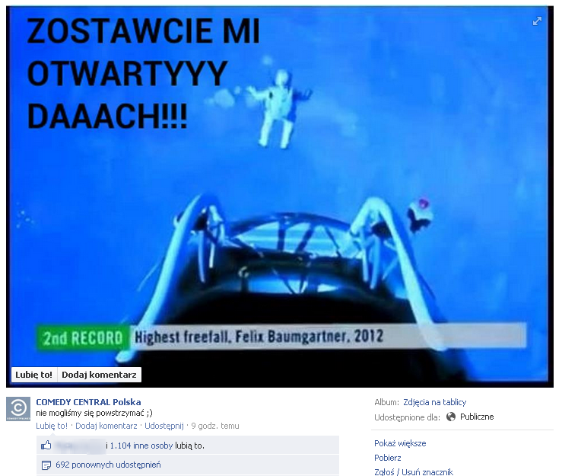The width and height of the screenshot is (562, 476).
Task: Download the photo with "Pobierz"
Action: [x=388, y=458]
